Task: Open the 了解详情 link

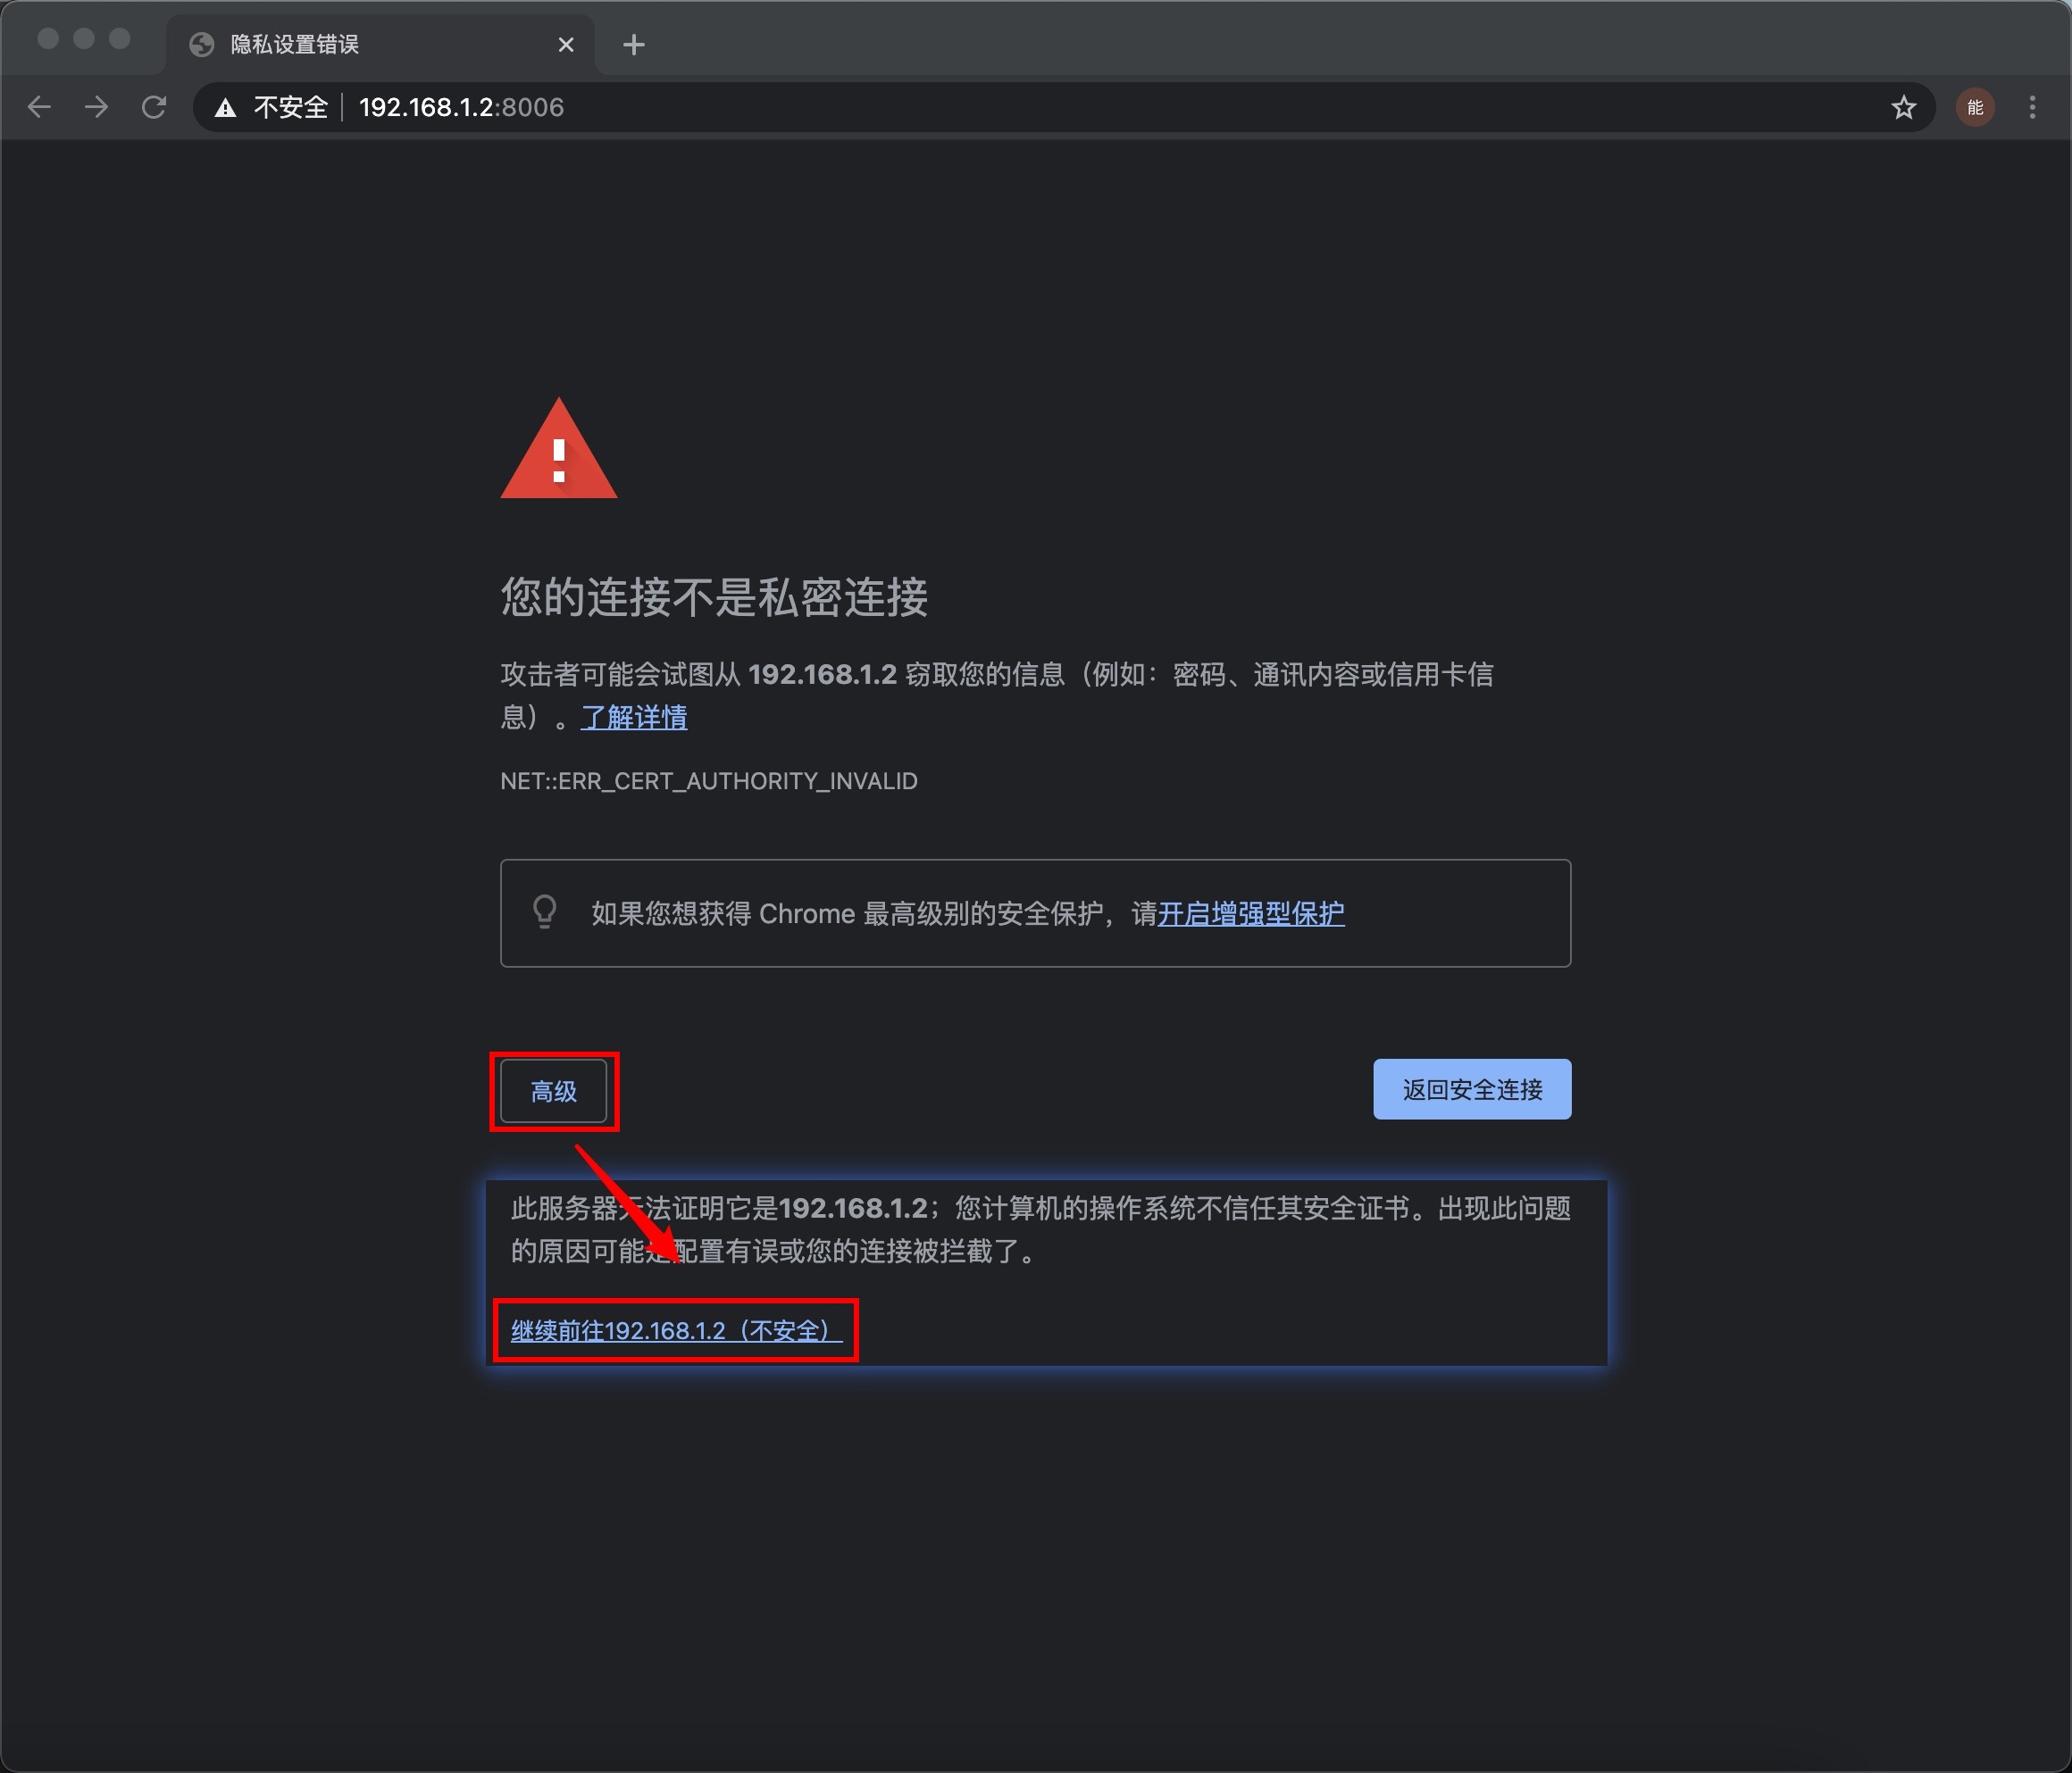Action: coord(634,718)
